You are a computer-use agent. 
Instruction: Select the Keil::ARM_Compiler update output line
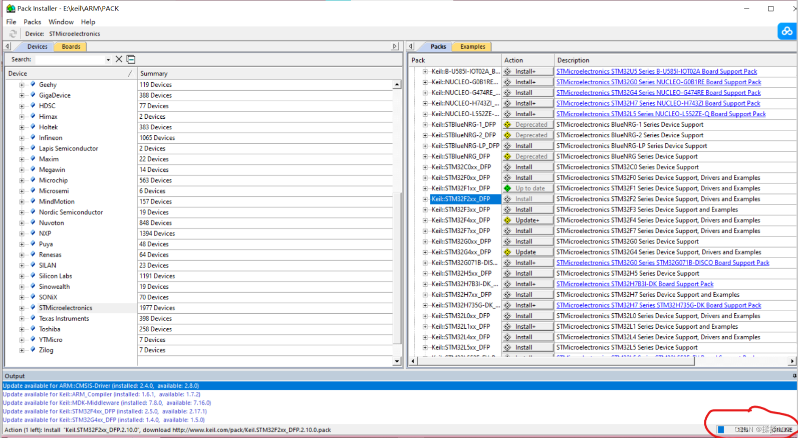[x=102, y=394]
